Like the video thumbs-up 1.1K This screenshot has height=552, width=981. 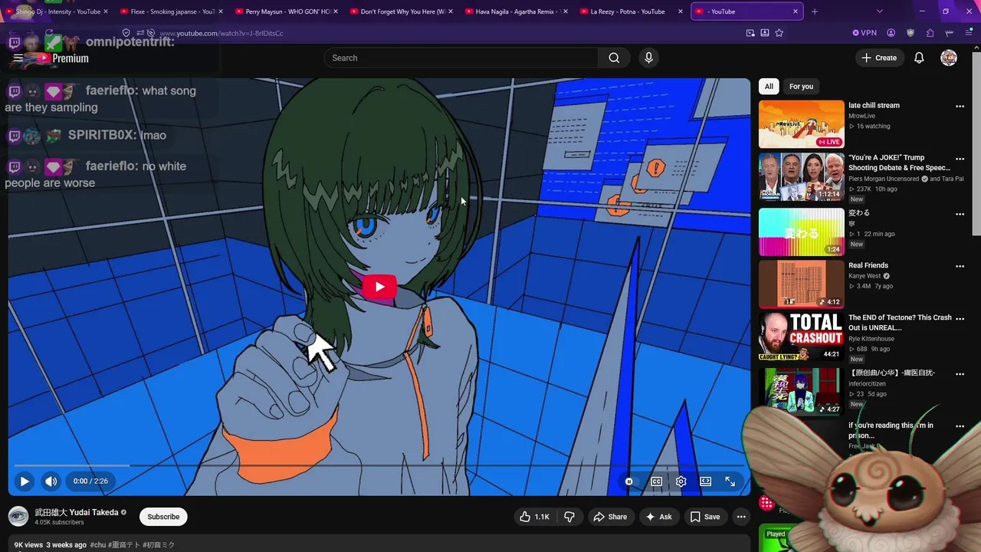[534, 517]
